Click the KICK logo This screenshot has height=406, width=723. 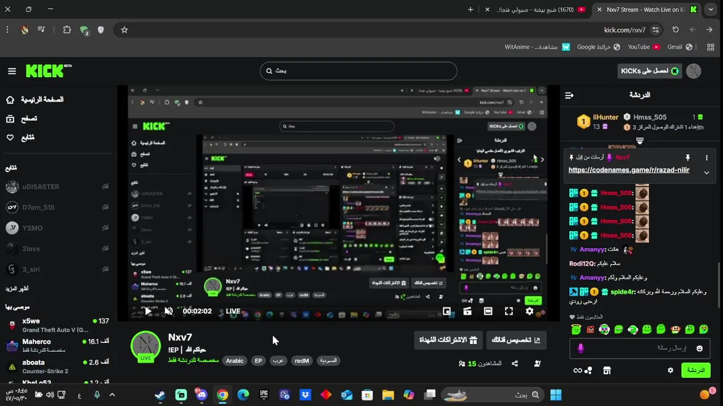[x=49, y=71]
